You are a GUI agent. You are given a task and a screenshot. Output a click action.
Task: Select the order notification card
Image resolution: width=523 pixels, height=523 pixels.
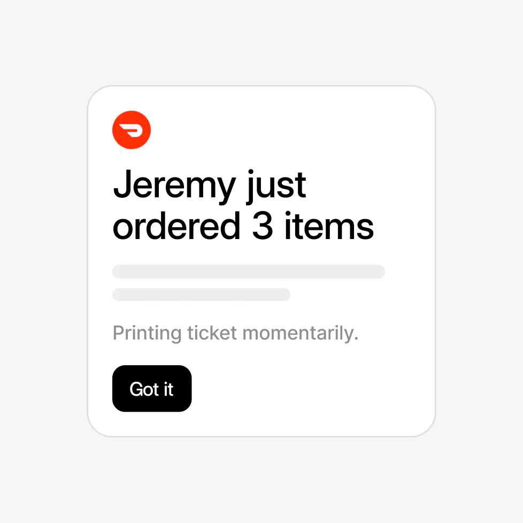(261, 260)
